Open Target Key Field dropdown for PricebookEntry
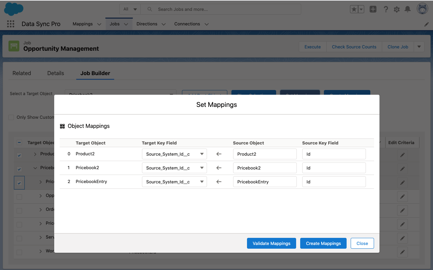The width and height of the screenshot is (433, 270). click(x=174, y=182)
